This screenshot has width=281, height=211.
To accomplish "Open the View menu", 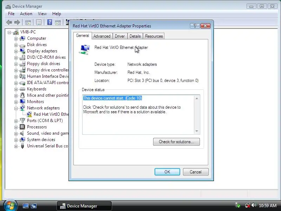I will (x=42, y=14).
